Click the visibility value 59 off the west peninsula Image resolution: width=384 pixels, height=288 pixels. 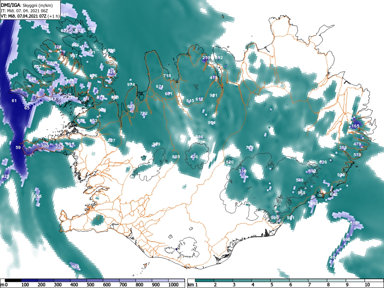(18, 147)
